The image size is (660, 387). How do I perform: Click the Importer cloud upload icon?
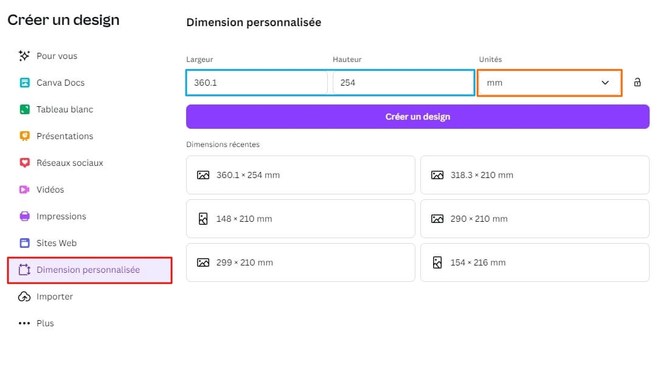pyautogui.click(x=24, y=296)
